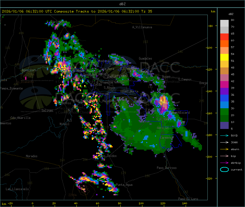Click the '2200m' elevation label near the bottom
This screenshot has width=245, height=207.
click(72, 195)
